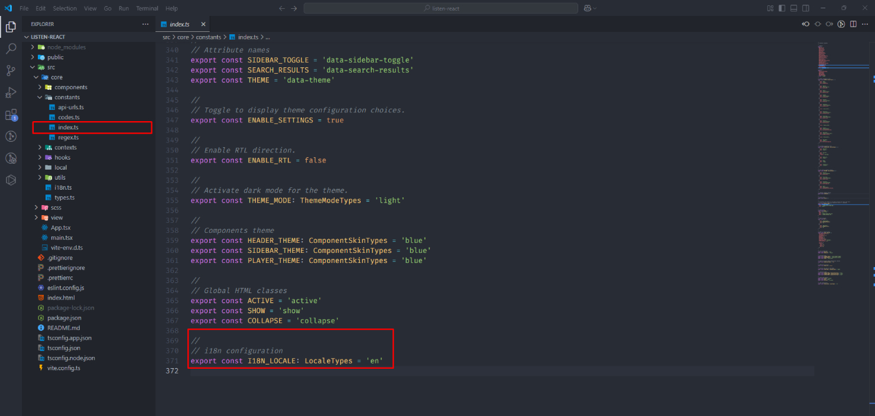
Task: Expand the scss folder in explorer
Action: 56,208
